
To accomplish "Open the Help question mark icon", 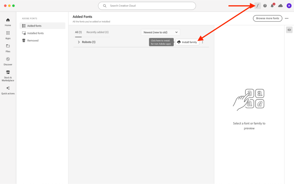I will (x=265, y=6).
